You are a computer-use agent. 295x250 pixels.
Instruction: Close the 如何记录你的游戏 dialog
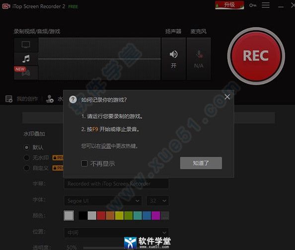[x=227, y=97]
